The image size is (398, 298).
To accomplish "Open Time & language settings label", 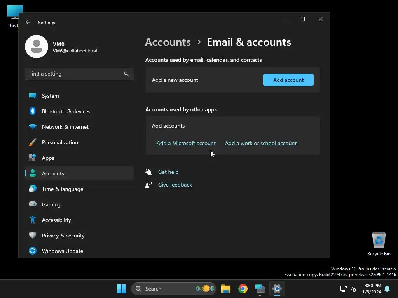I will click(63, 189).
